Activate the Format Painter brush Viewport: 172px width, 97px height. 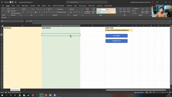click(x=12, y=13)
